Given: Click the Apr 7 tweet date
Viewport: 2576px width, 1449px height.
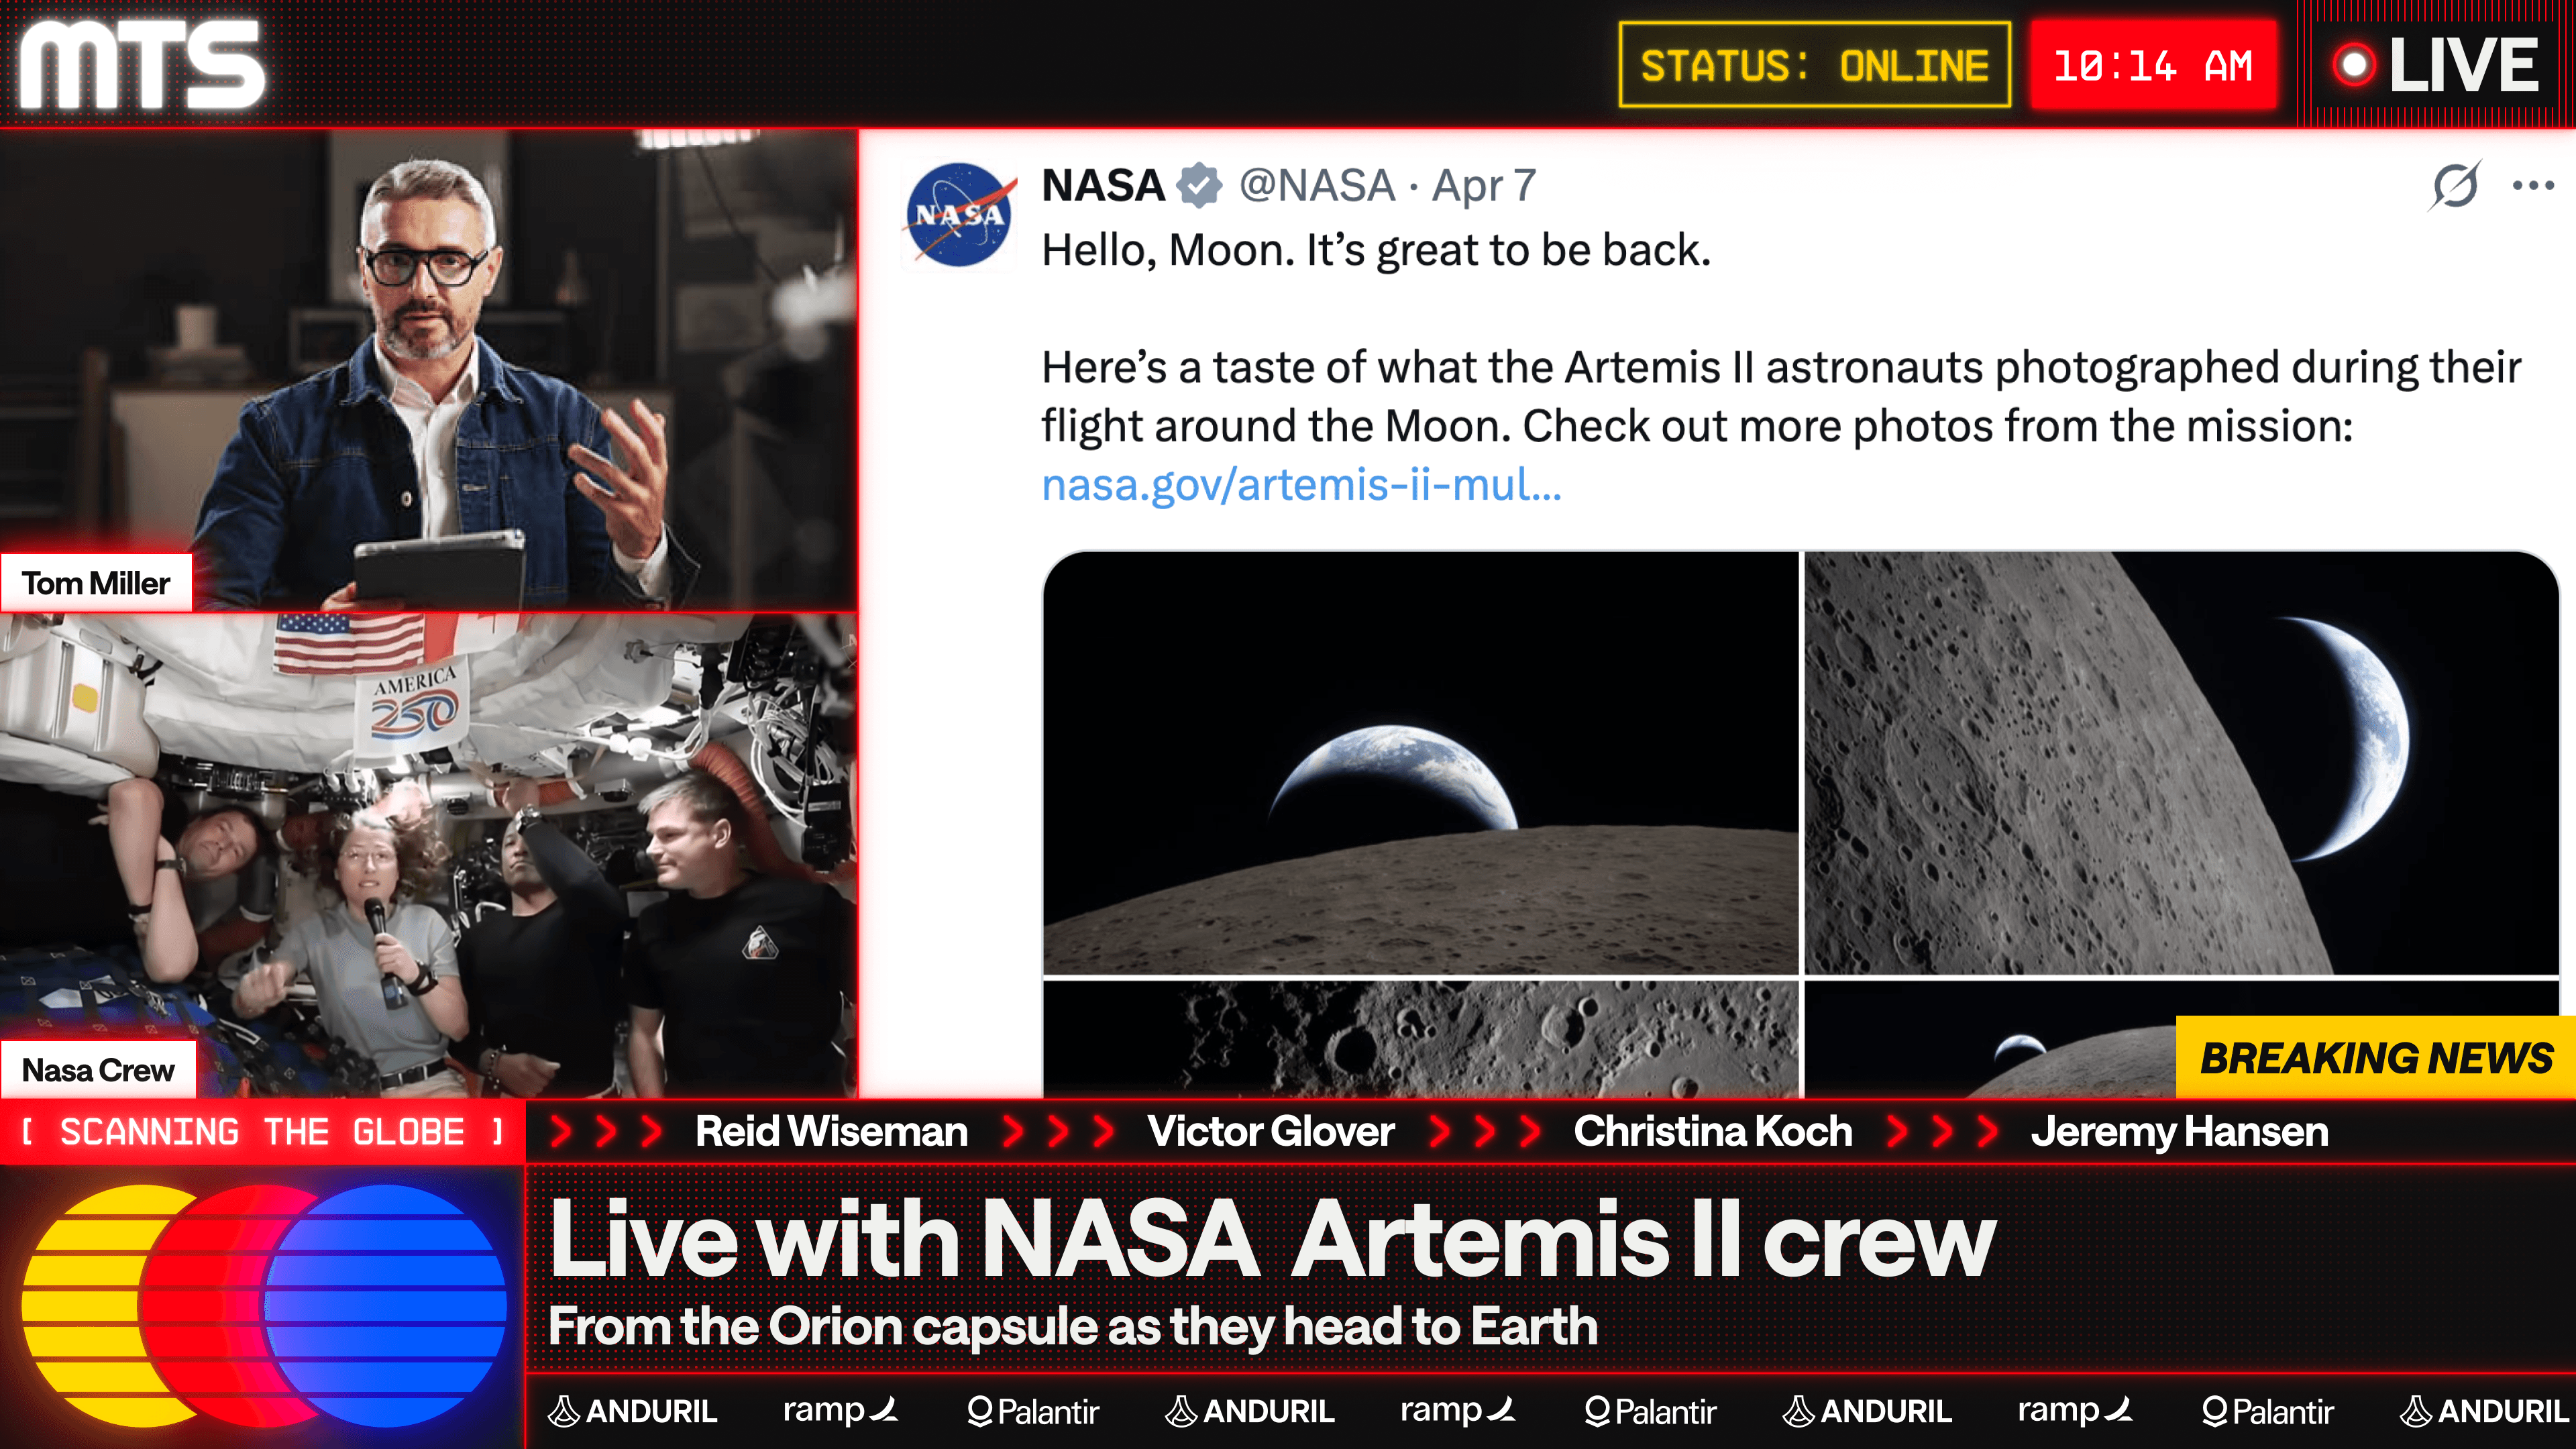Looking at the screenshot, I should [x=1484, y=186].
